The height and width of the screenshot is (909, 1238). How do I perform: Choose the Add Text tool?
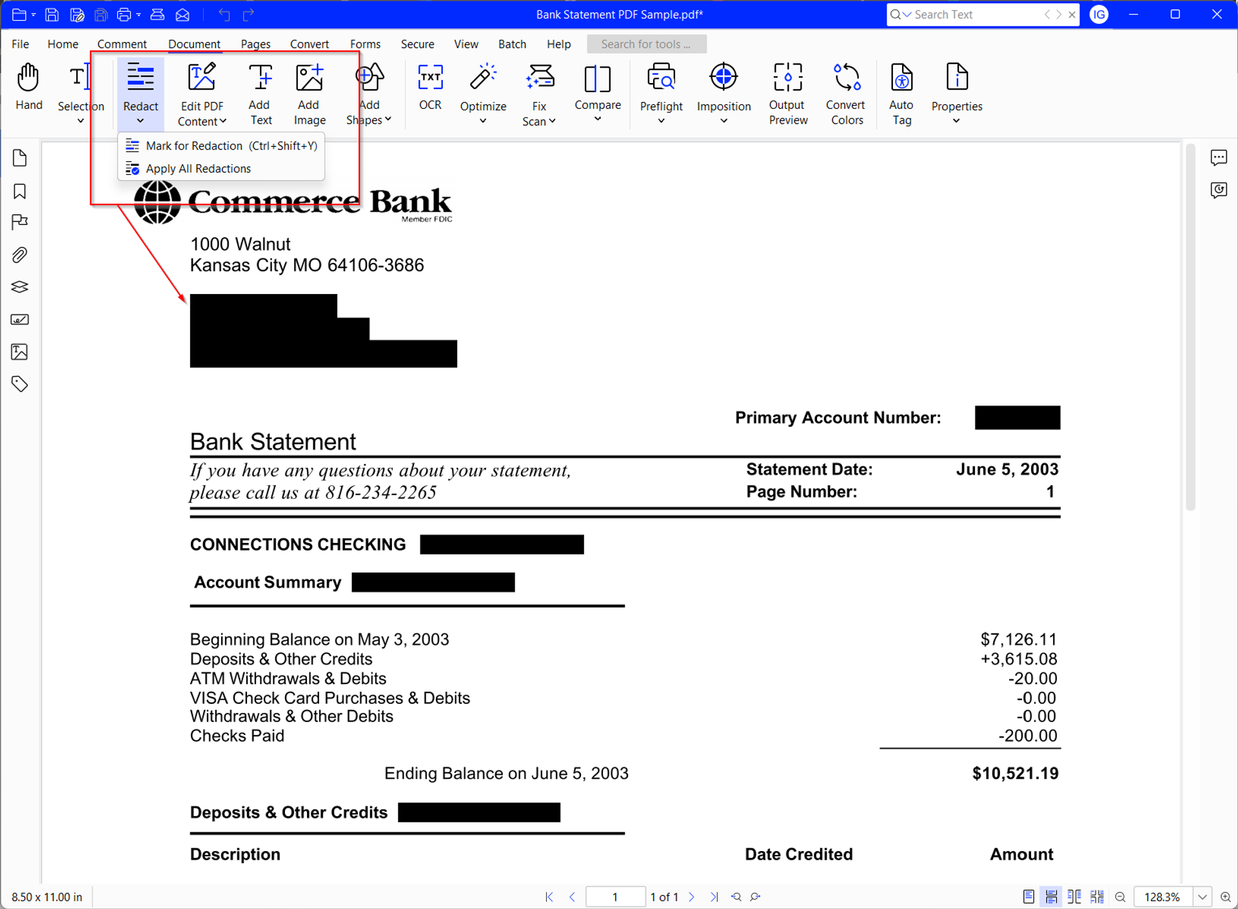coord(260,94)
